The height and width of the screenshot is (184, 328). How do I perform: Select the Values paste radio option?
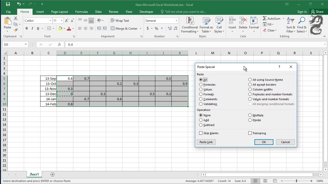click(x=201, y=89)
